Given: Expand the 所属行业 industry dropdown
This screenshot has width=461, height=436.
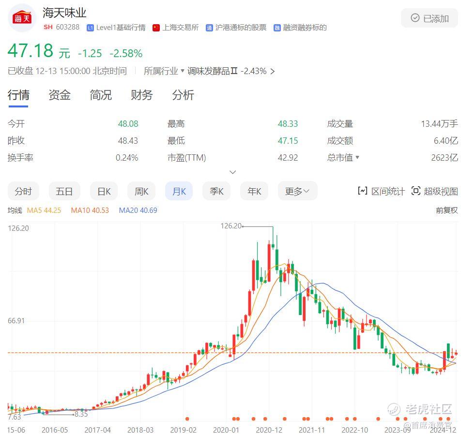Looking at the screenshot, I should (164, 71).
